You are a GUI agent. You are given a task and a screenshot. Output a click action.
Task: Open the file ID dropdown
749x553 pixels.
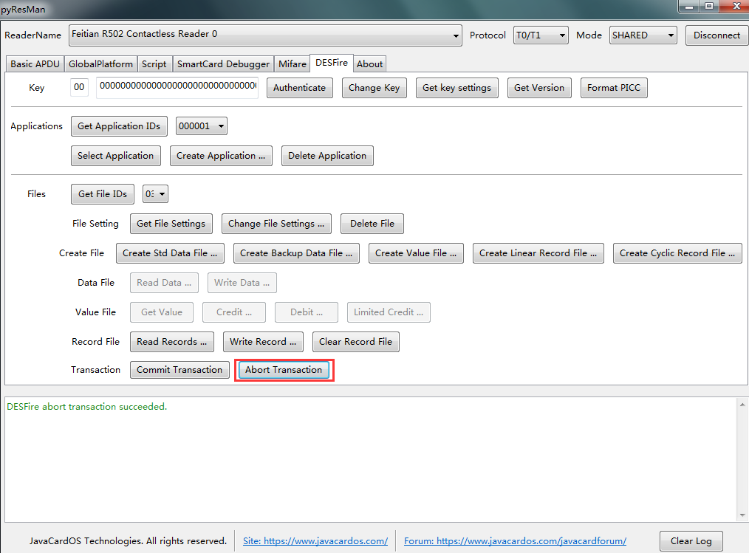pyautogui.click(x=155, y=194)
